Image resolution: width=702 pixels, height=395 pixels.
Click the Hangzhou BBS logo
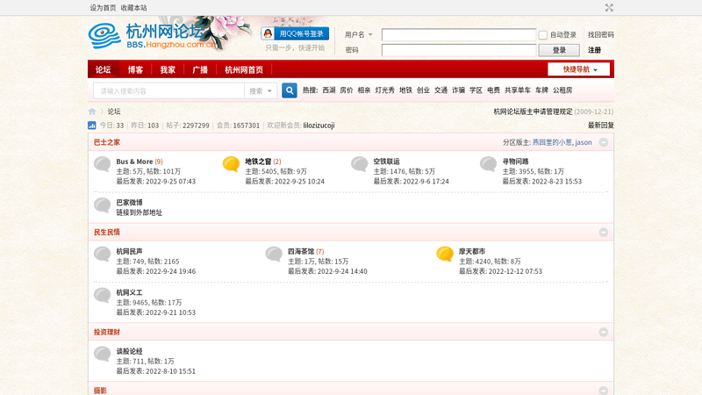[151, 36]
